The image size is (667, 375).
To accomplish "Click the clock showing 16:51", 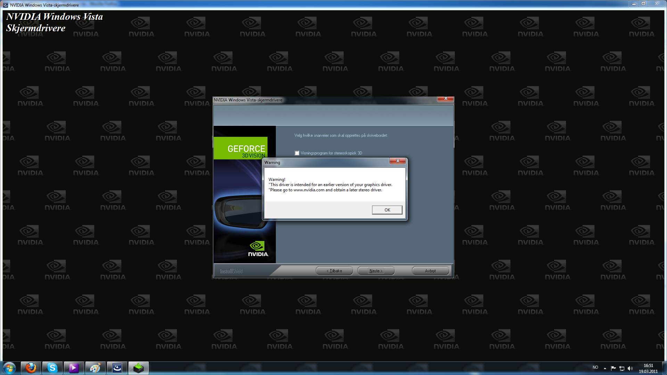I will 648,366.
